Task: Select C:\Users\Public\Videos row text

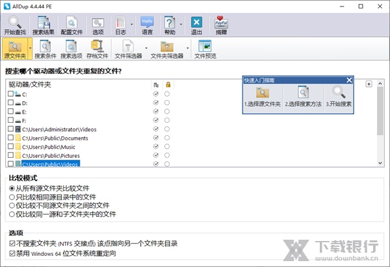Action: click(x=51, y=164)
